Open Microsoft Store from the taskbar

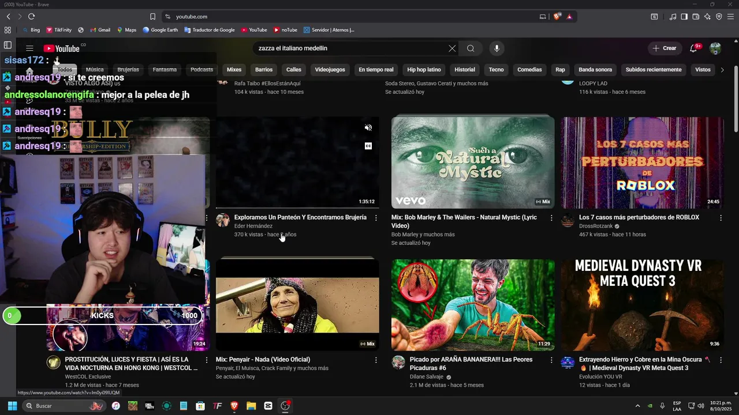200,406
